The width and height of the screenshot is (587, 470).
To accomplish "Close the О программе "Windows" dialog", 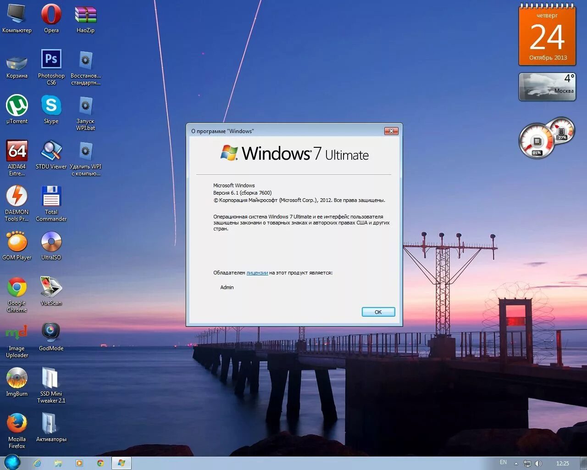I will pyautogui.click(x=391, y=131).
